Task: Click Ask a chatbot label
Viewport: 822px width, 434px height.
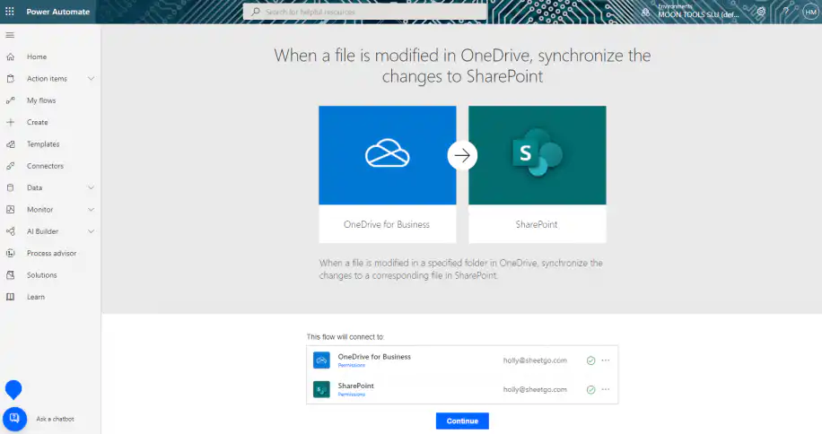Action: point(55,419)
